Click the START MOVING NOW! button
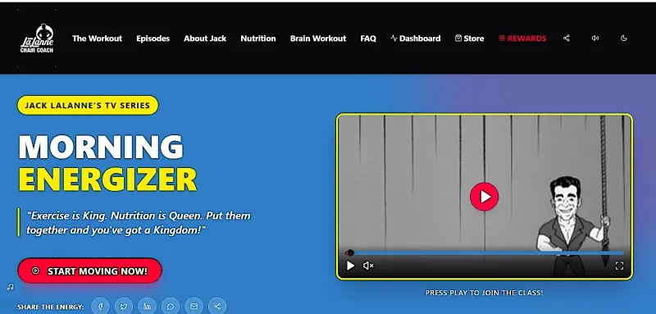The height and width of the screenshot is (314, 656). click(x=89, y=271)
